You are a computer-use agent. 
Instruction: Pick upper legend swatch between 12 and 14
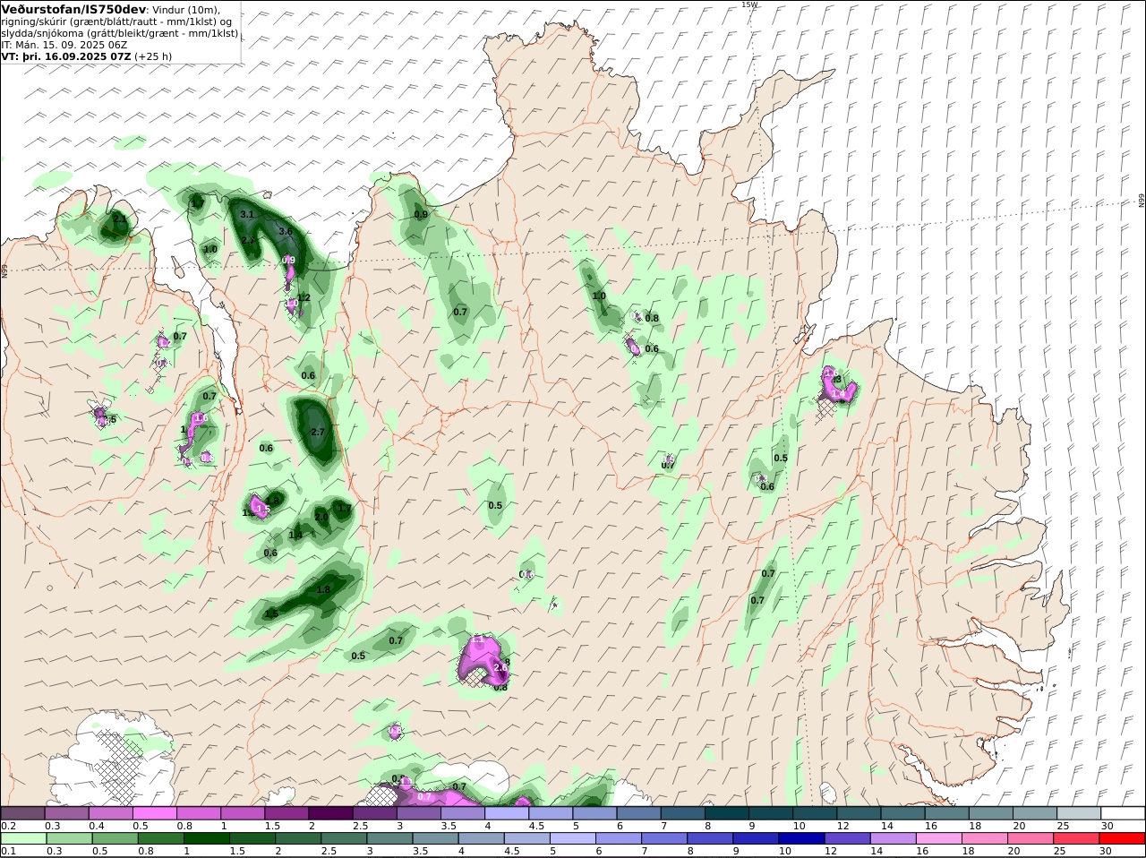[859, 812]
